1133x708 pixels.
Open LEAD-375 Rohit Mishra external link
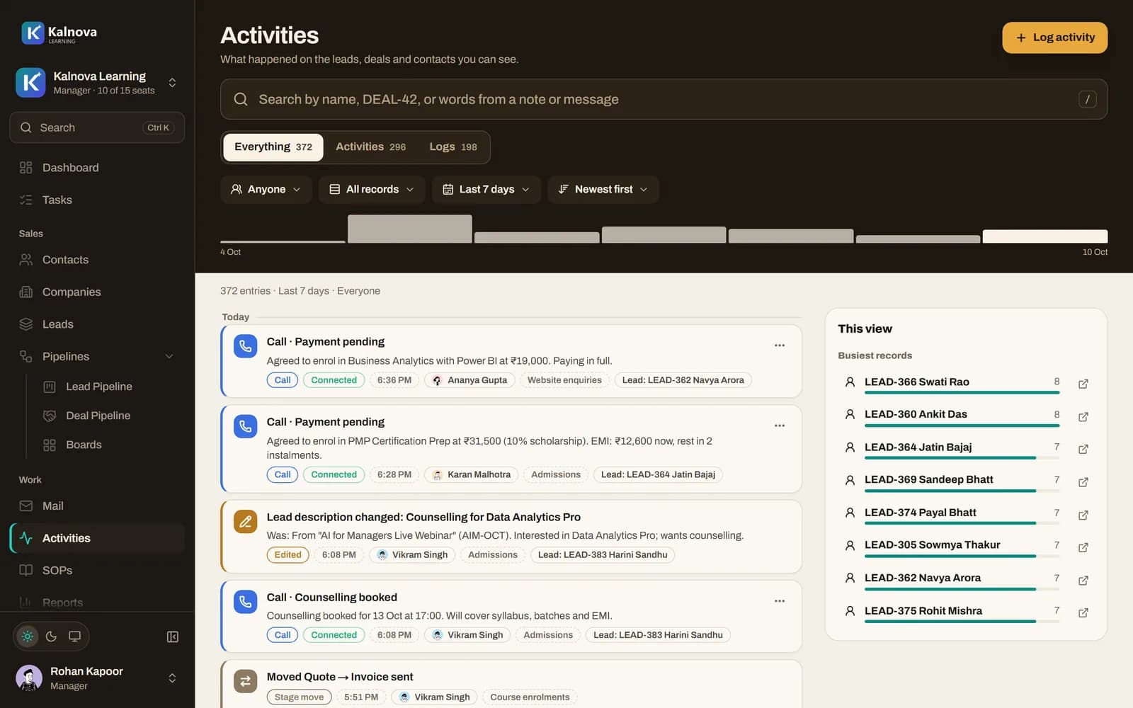pos(1083,613)
